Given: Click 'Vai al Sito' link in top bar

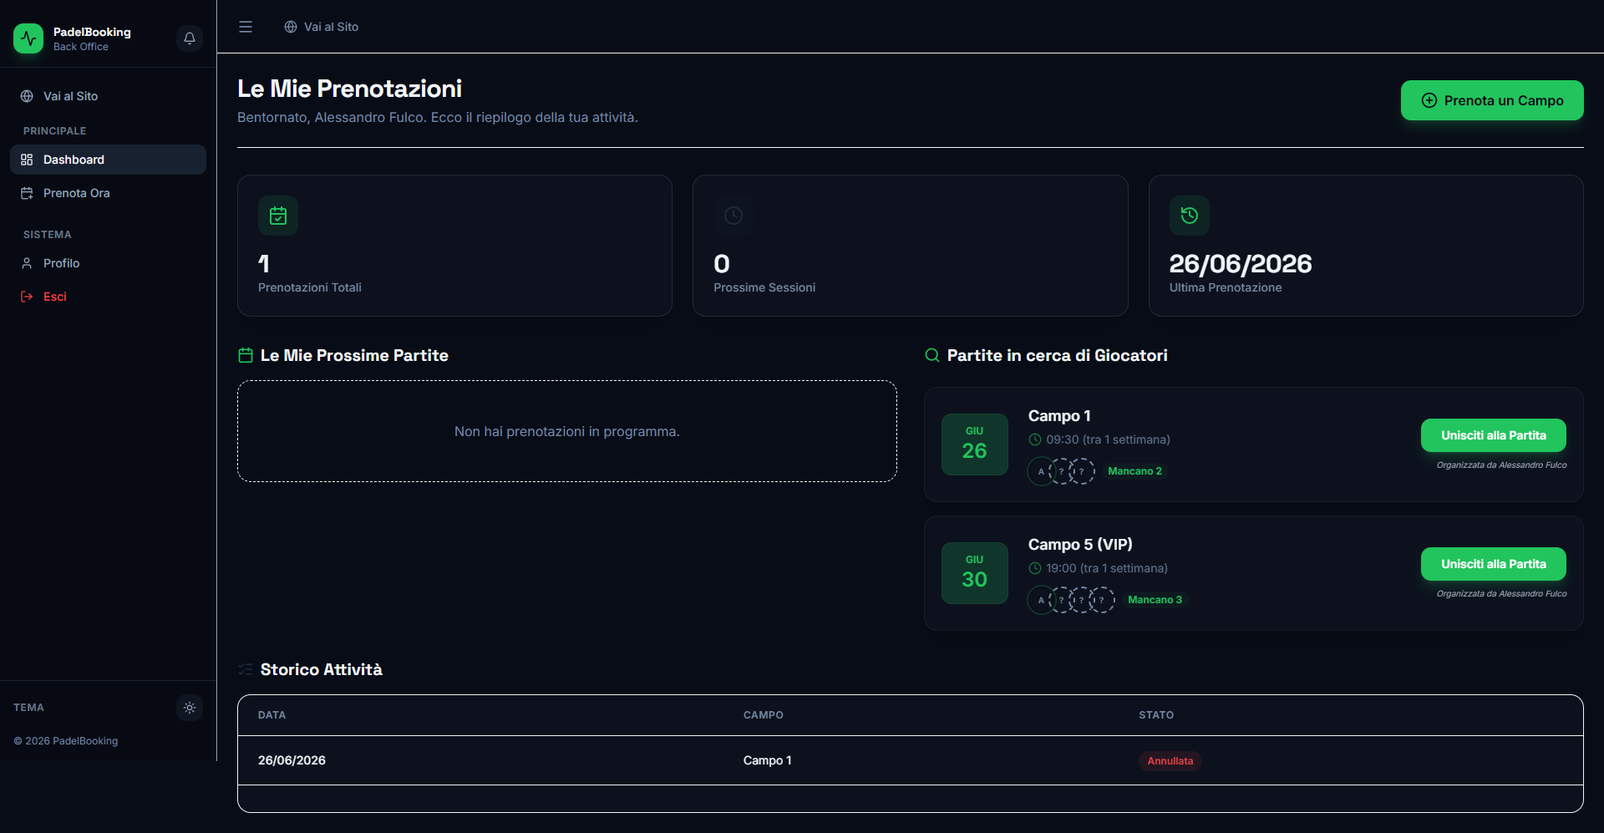Looking at the screenshot, I should click(321, 27).
